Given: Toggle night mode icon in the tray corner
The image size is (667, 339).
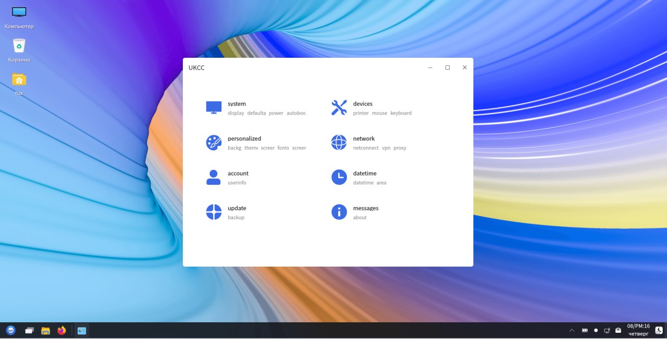Looking at the screenshot, I should point(659,330).
